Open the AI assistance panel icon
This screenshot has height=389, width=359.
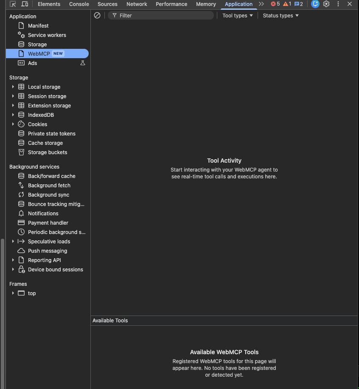click(315, 4)
